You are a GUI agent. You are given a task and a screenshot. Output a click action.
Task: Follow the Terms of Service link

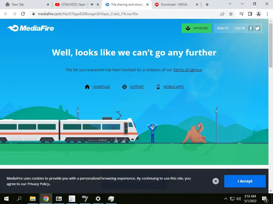coord(187,70)
